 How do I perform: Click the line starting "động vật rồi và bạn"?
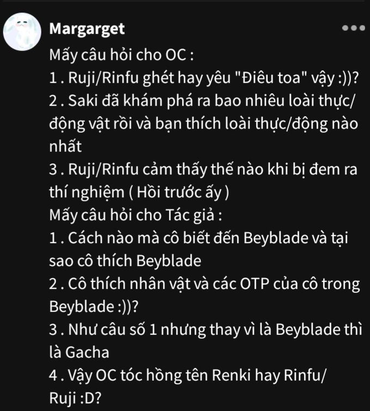coord(203,124)
